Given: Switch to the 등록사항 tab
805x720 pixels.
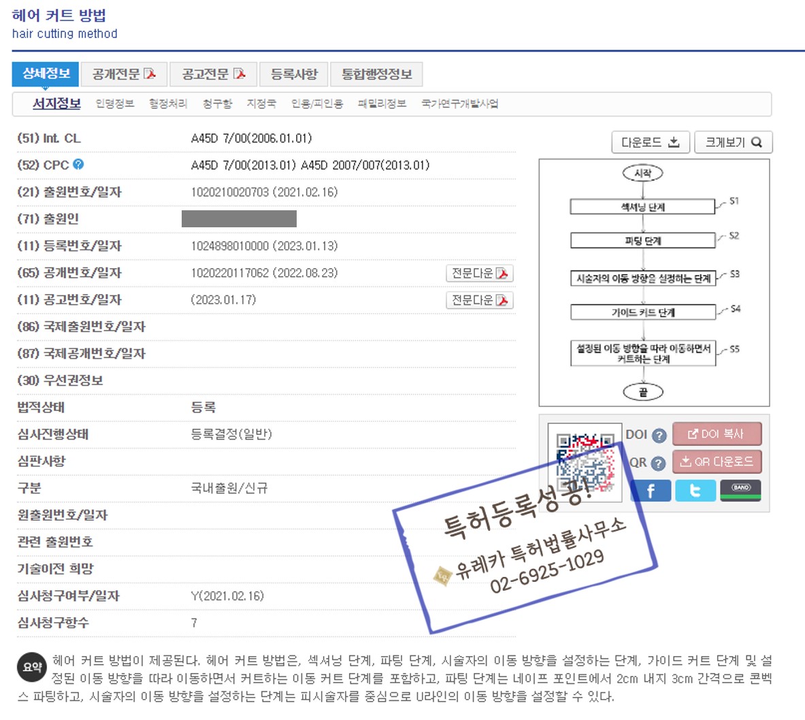Looking at the screenshot, I should [x=294, y=74].
